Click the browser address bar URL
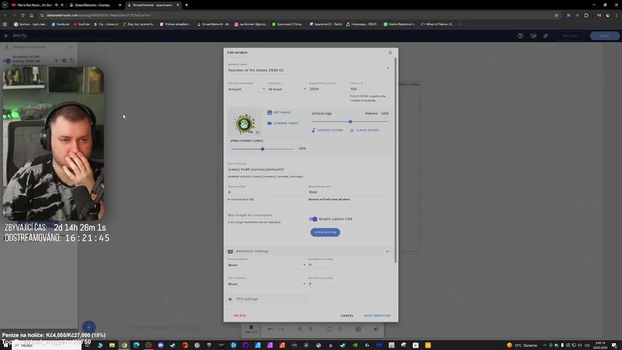The image size is (622, 350). [x=100, y=15]
